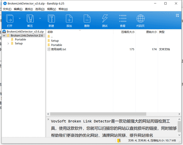Open the 视图(V) menu
Image resolution: width=183 pixels, height=145 pixels.
(51, 9)
